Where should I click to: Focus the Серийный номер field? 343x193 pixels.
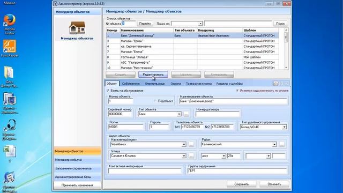click(120, 114)
